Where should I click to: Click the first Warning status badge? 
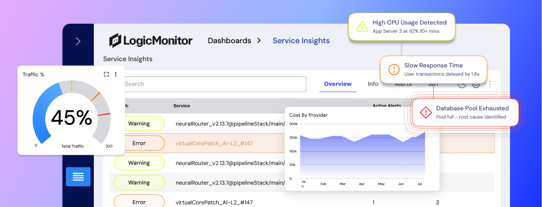click(139, 123)
